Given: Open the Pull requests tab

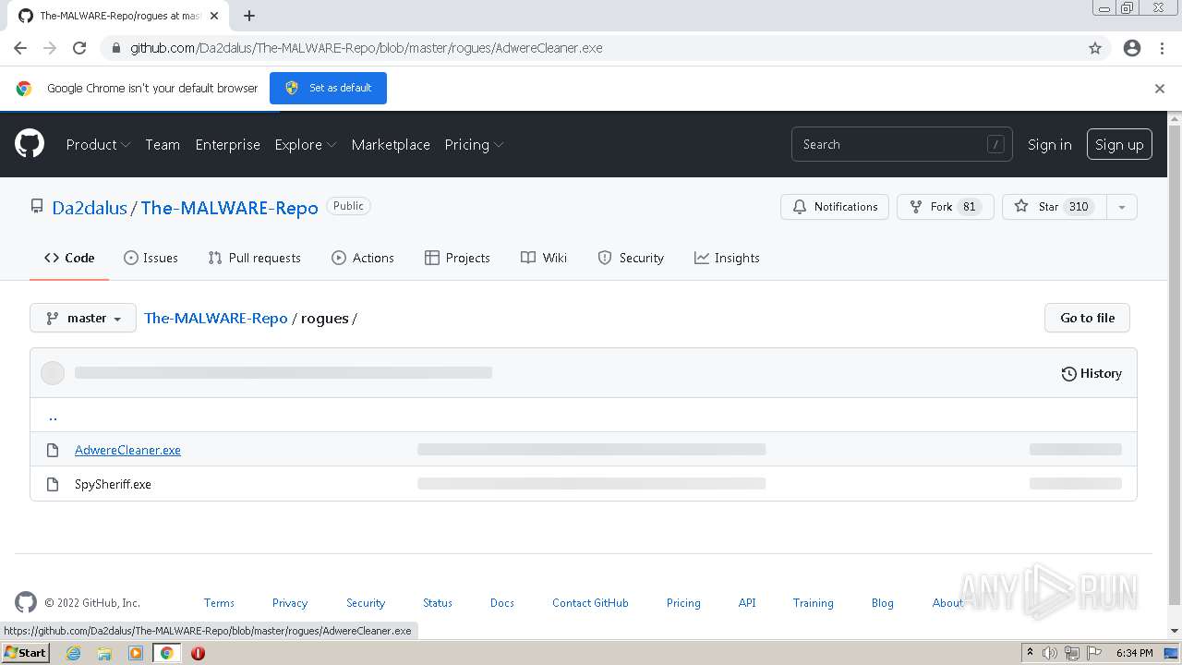Looking at the screenshot, I should (255, 258).
